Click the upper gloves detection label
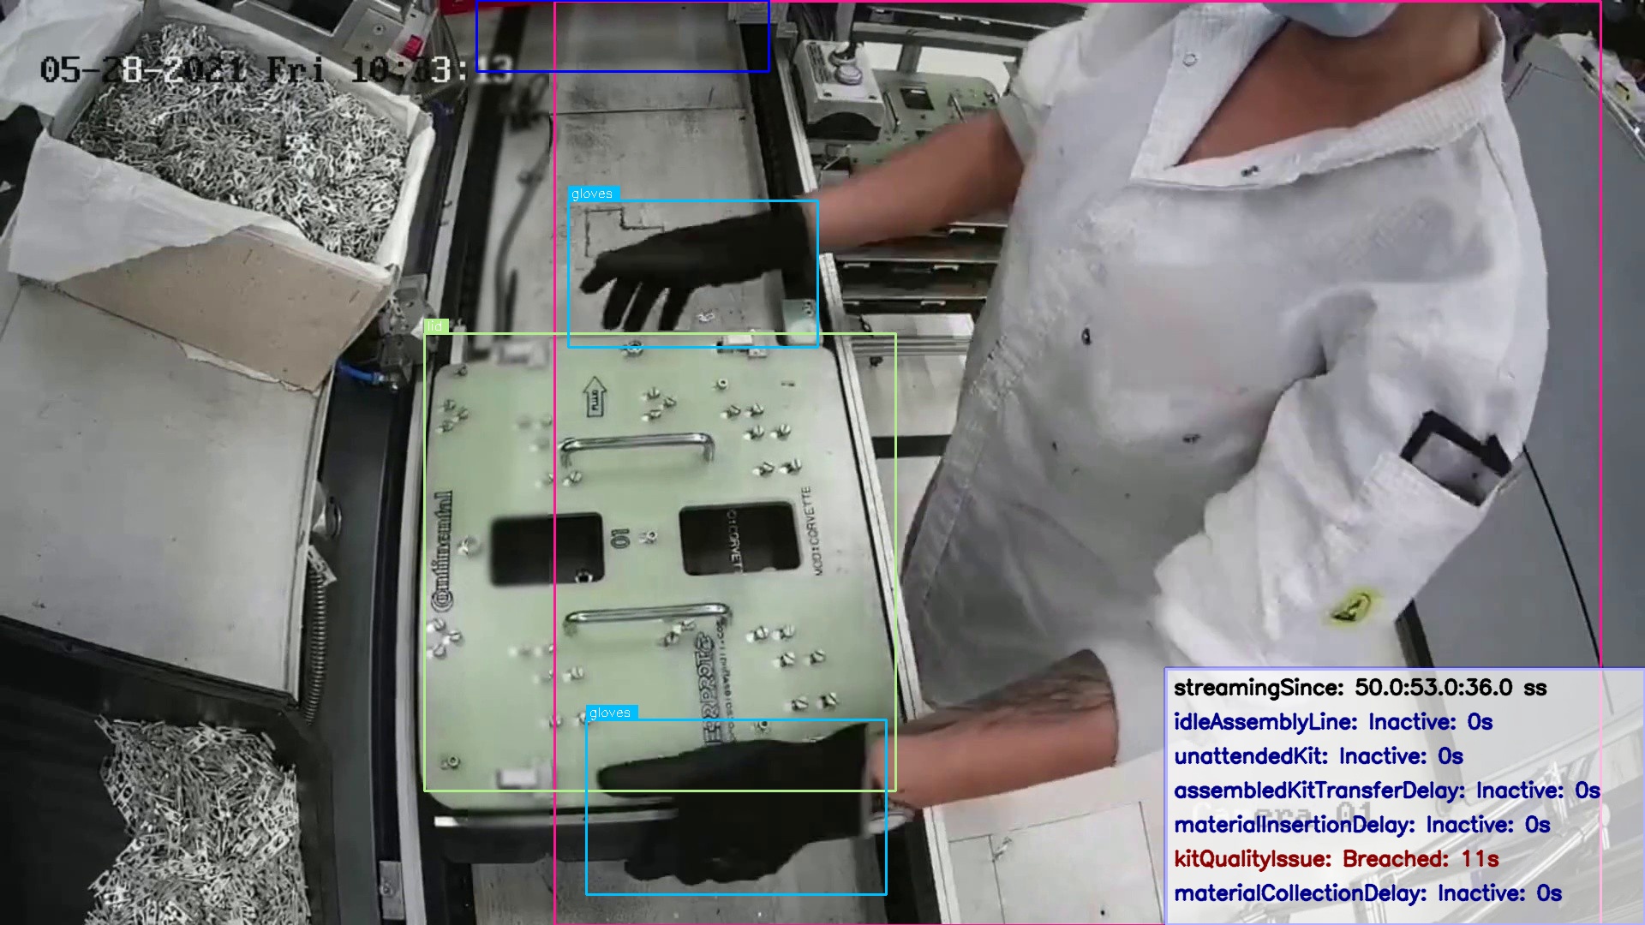The width and height of the screenshot is (1645, 925). 593,194
